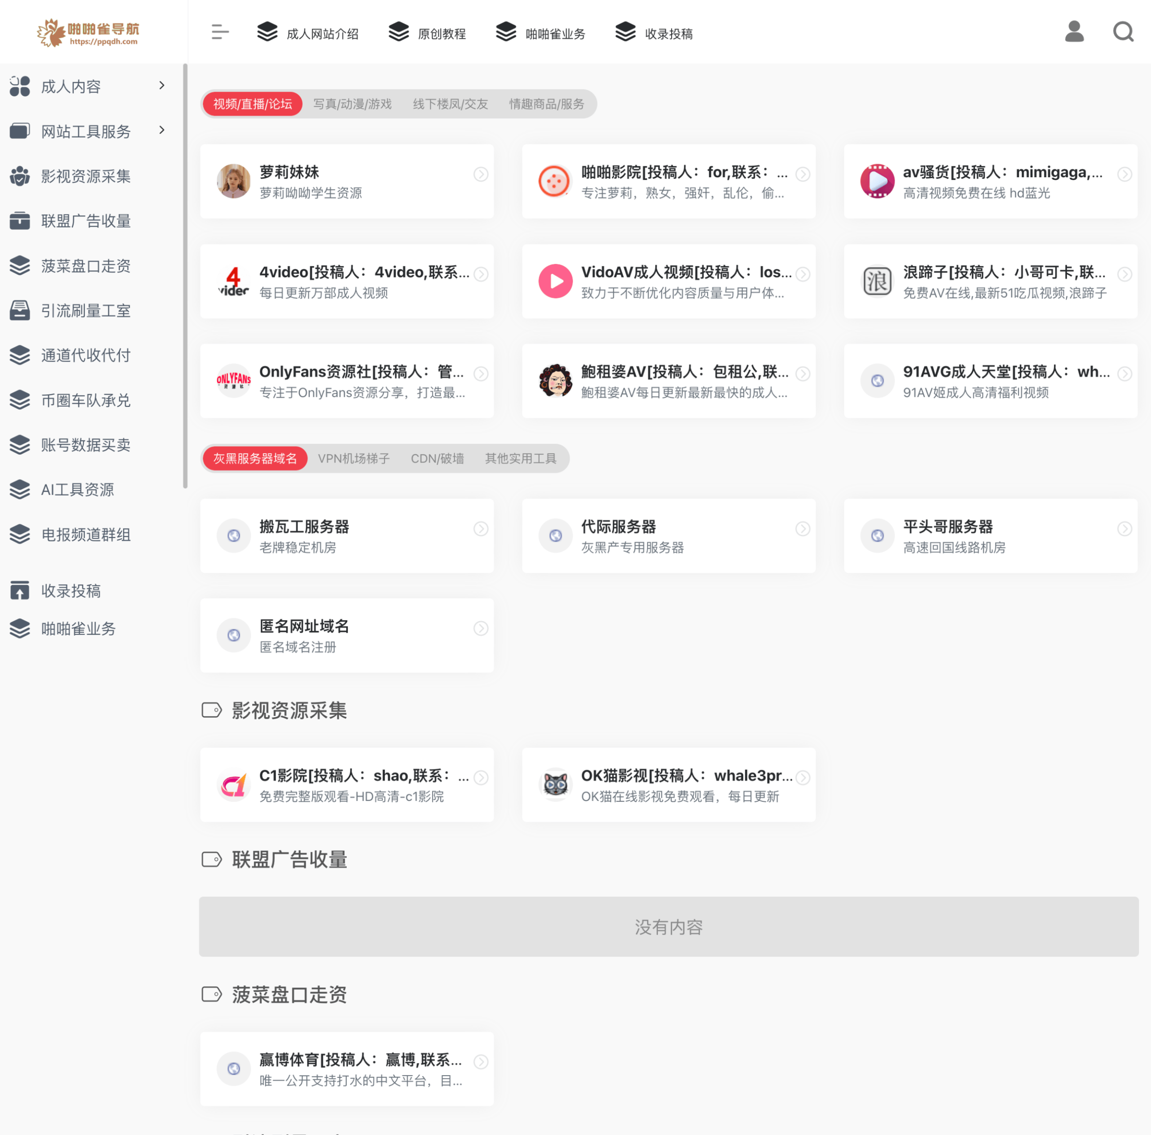Expand the 成人内容 sidebar chevron
The image size is (1151, 1135).
[162, 86]
